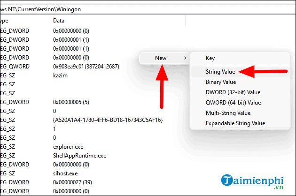Select the GUID {A520A1A4-1780...} row
Viewport: 296px width, 196px height.
(108, 120)
